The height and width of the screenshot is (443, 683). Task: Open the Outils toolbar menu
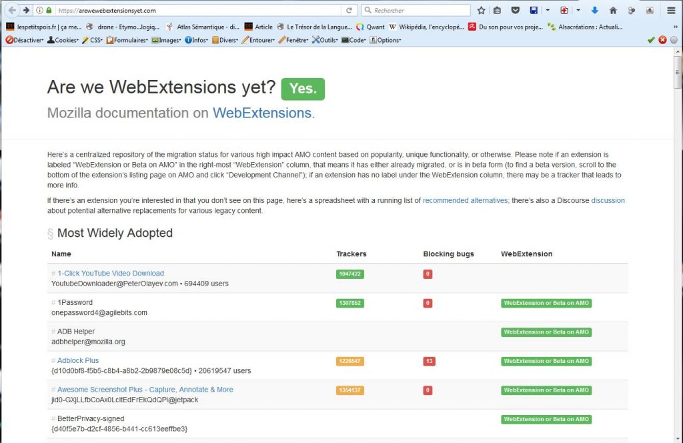click(325, 40)
